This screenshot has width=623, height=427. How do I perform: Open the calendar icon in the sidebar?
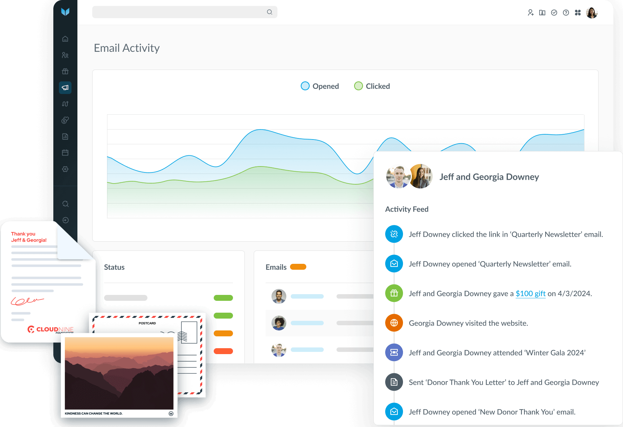click(65, 152)
